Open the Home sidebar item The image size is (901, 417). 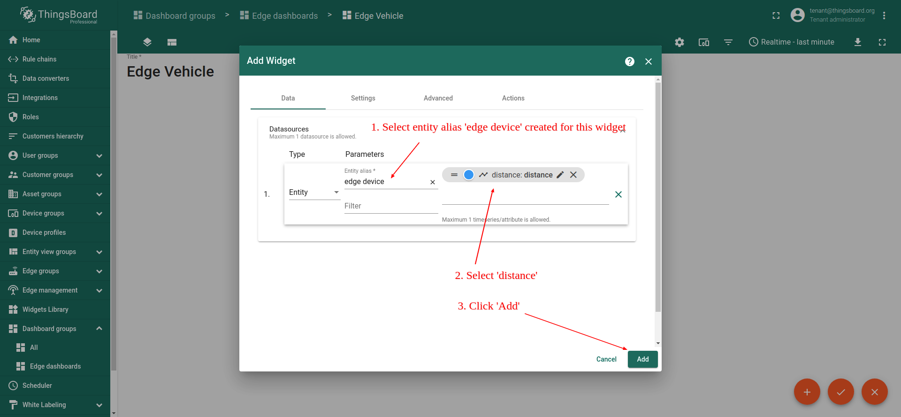point(55,40)
